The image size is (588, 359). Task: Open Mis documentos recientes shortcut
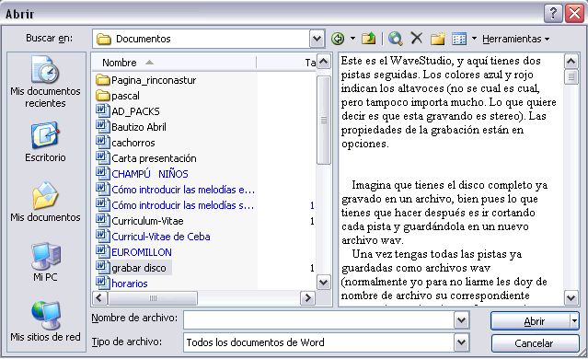45,82
